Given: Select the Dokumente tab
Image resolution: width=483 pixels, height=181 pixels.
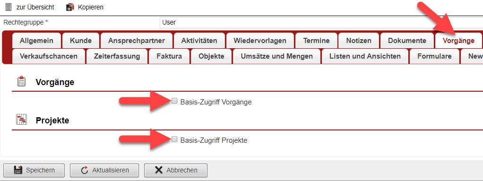Looking at the screenshot, I should tap(407, 41).
